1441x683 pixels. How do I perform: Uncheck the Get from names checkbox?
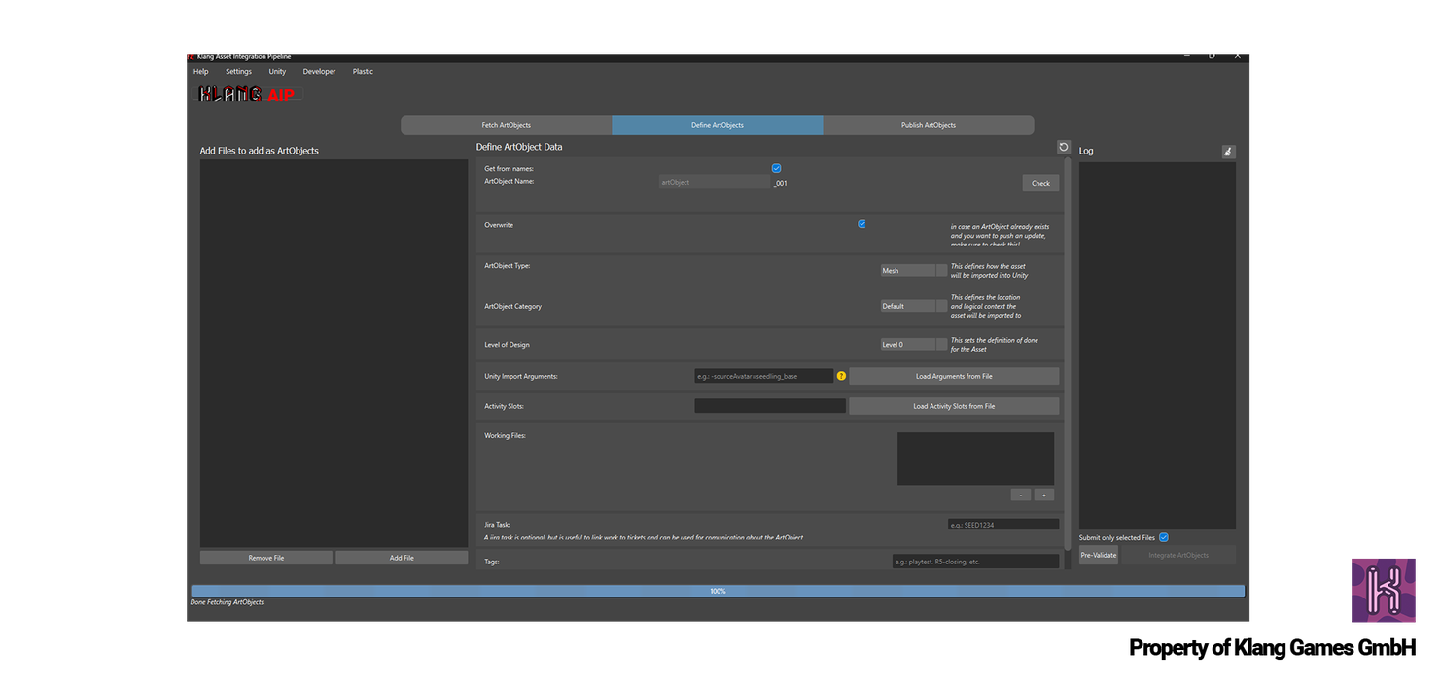click(776, 168)
